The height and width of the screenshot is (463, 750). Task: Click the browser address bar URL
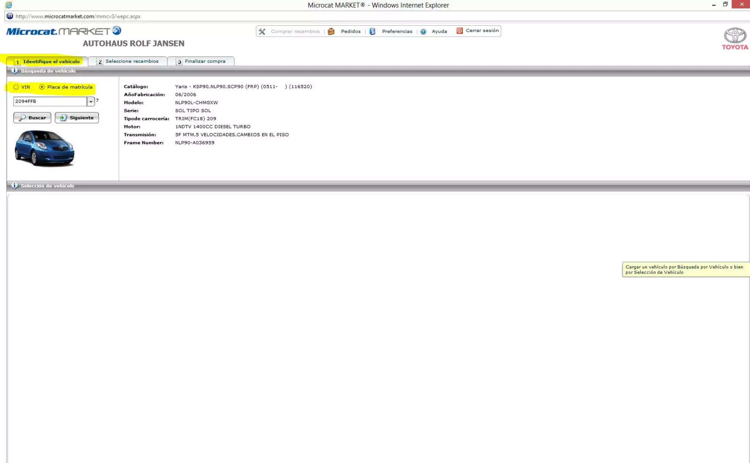coord(78,16)
